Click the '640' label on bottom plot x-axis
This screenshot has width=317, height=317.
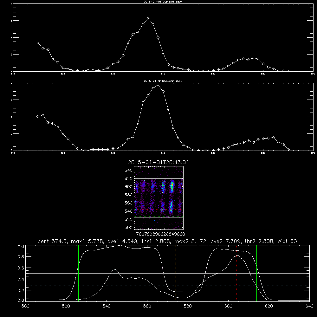point(309,306)
